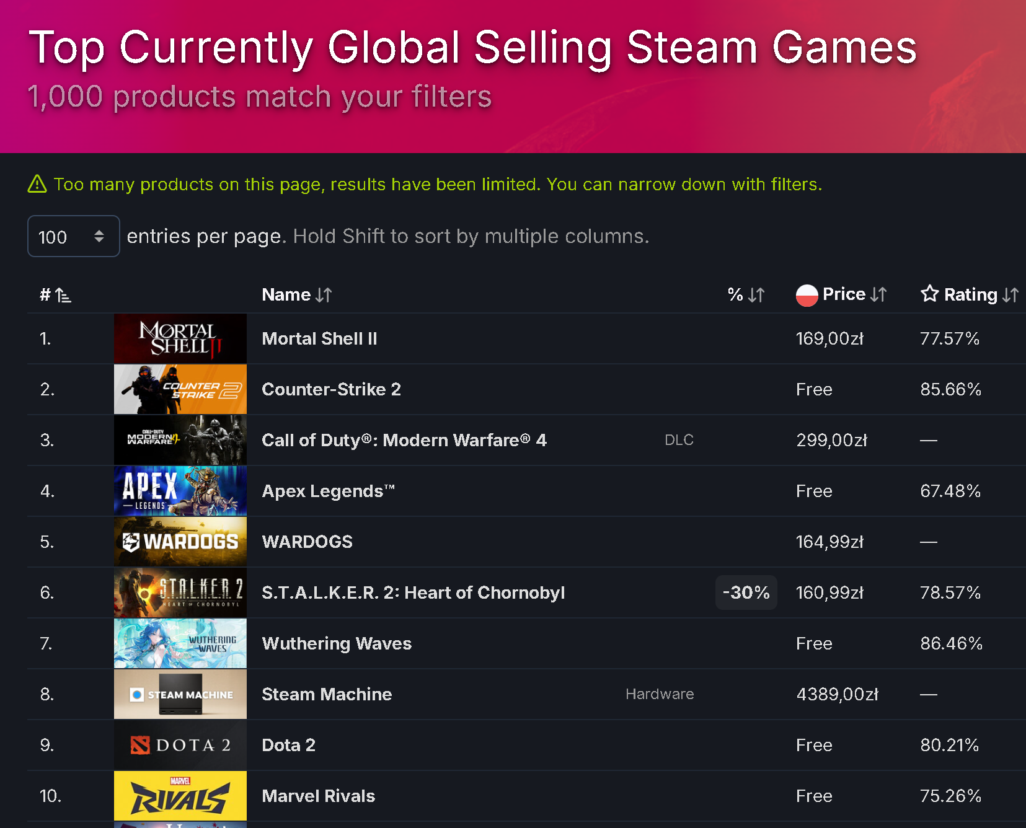This screenshot has width=1026, height=828.
Task: Click Free price for Marvel Rivals
Action: (814, 796)
